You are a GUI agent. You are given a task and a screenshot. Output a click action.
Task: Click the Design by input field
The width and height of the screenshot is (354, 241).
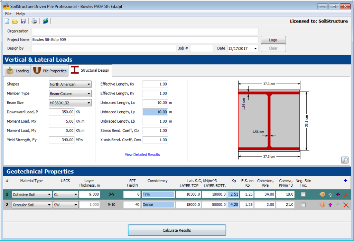coord(104,48)
